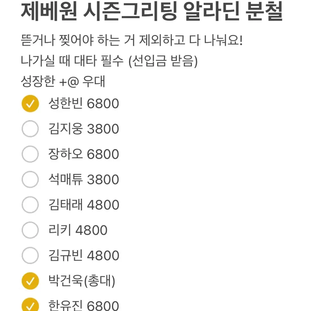This screenshot has width=311, height=311.
Task: Deselect the 한유진 6800 checkmark
Action: point(30,305)
